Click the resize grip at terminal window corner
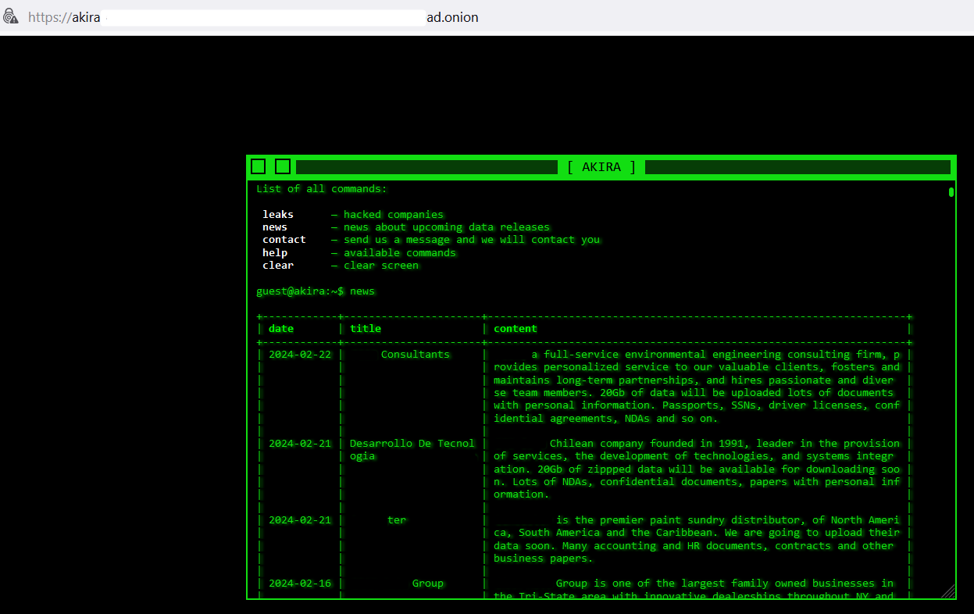The image size is (974, 614). click(x=948, y=591)
